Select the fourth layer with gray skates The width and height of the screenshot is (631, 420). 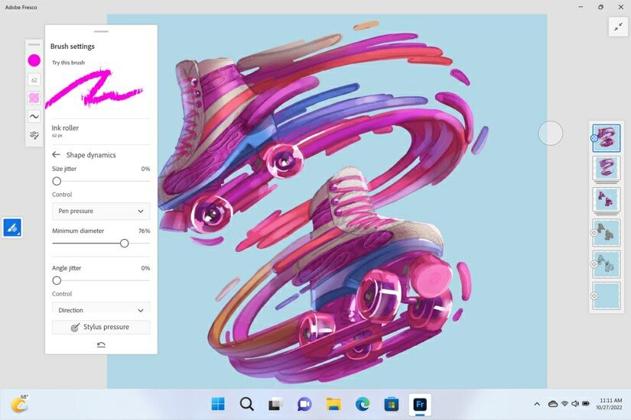607,233
